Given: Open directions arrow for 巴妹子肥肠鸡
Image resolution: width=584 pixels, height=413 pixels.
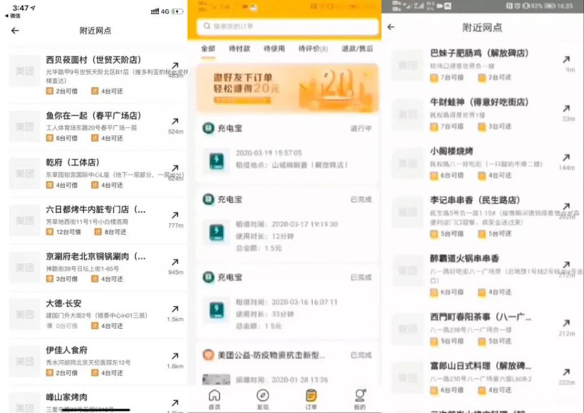Looking at the screenshot, I should coord(566,60).
